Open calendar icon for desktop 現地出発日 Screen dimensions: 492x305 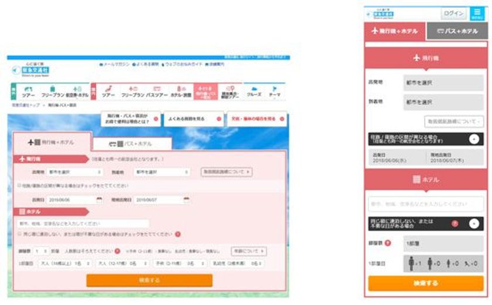click(x=186, y=200)
